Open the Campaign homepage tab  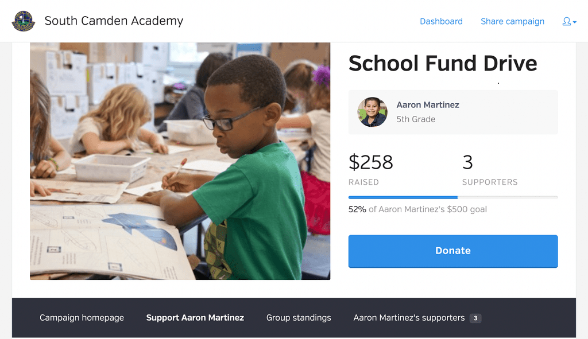tap(82, 318)
